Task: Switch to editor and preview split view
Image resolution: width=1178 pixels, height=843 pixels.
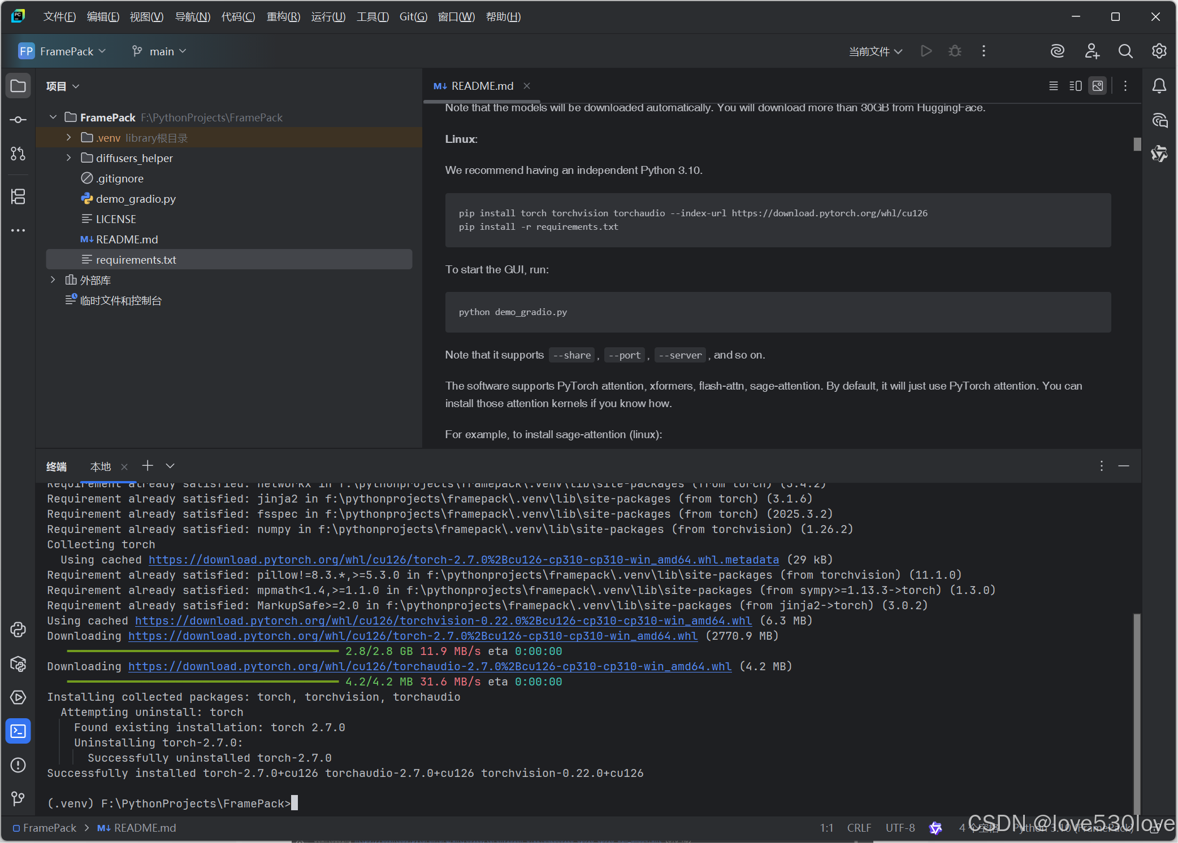Action: point(1075,86)
